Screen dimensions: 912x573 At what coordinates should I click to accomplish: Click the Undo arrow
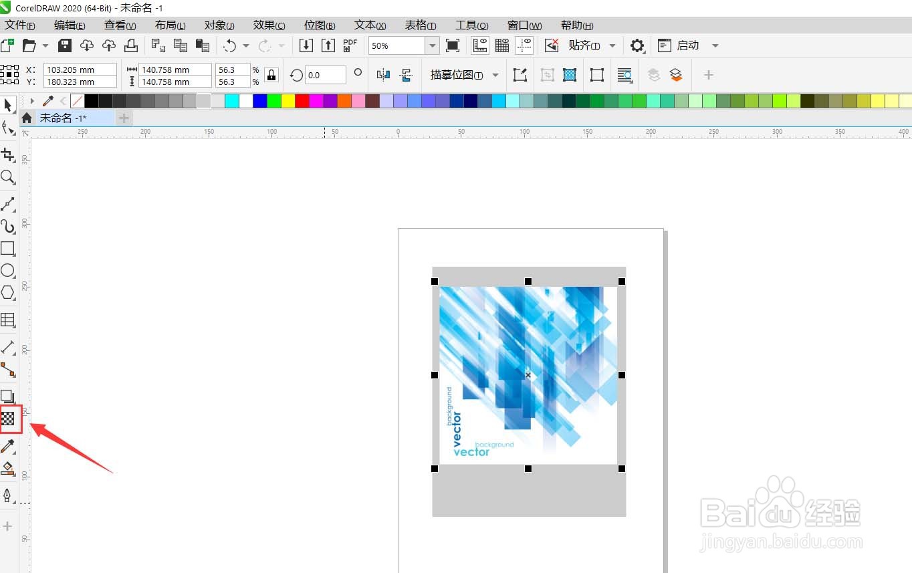click(x=229, y=45)
